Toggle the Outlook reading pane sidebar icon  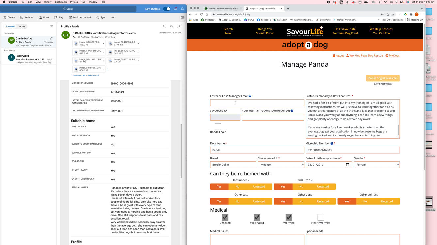pos(182,17)
